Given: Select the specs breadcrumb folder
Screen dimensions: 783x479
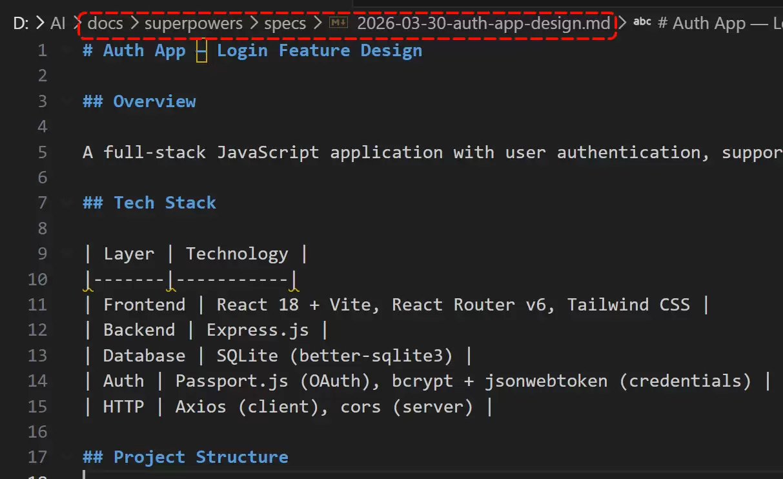Looking at the screenshot, I should [285, 23].
